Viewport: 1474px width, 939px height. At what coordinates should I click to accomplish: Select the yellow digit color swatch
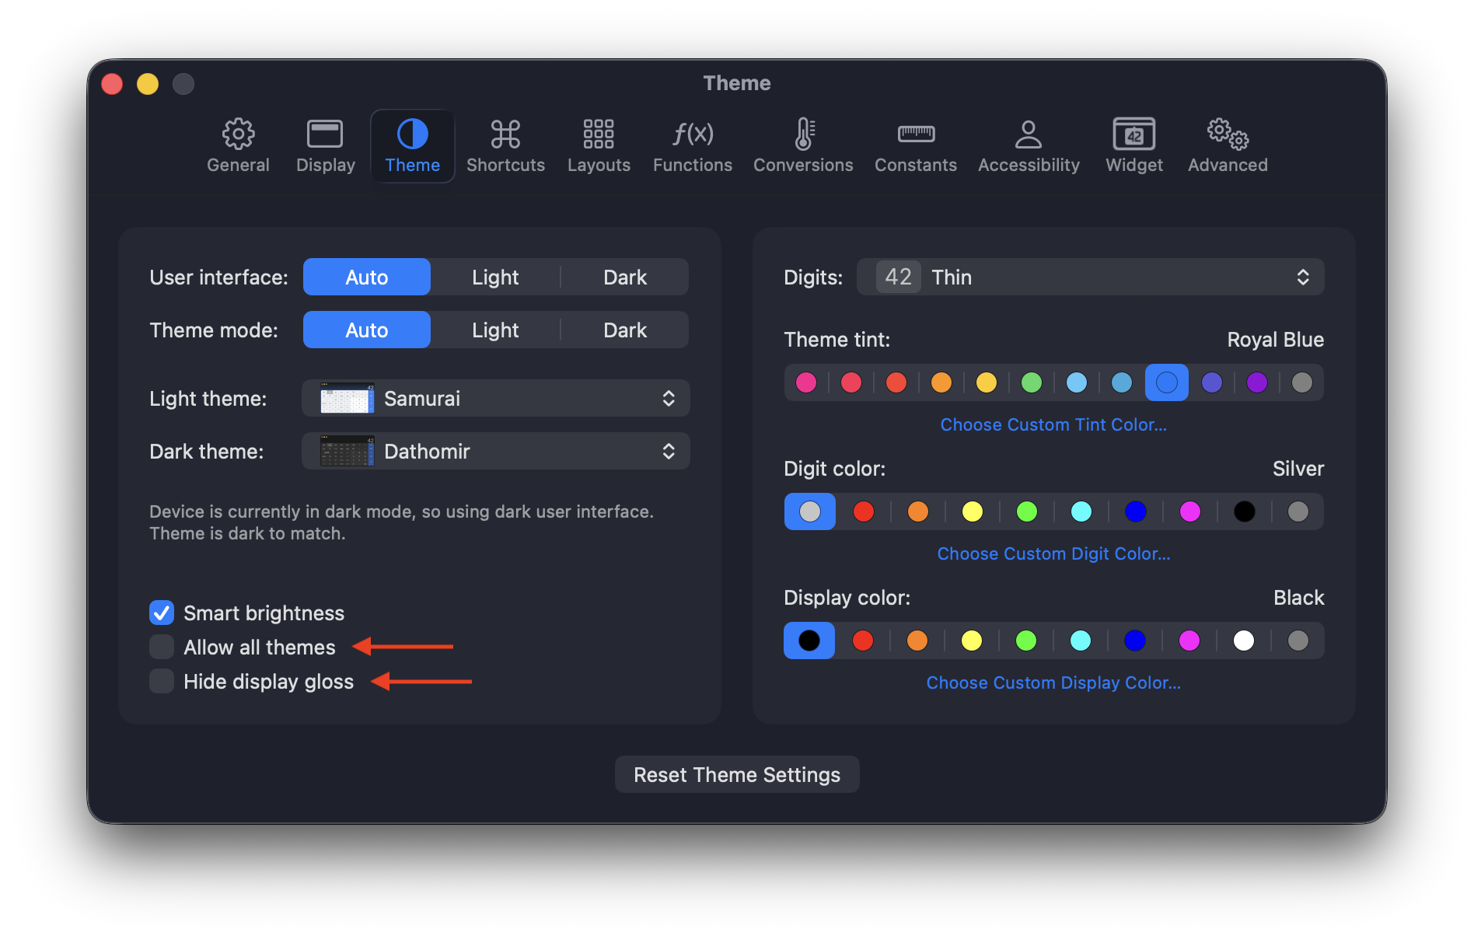pyautogui.click(x=973, y=511)
